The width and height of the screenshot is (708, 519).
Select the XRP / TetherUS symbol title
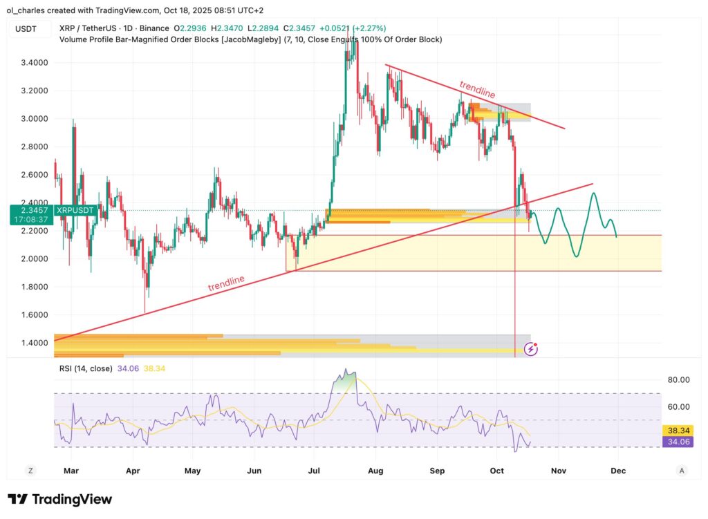pyautogui.click(x=85, y=28)
